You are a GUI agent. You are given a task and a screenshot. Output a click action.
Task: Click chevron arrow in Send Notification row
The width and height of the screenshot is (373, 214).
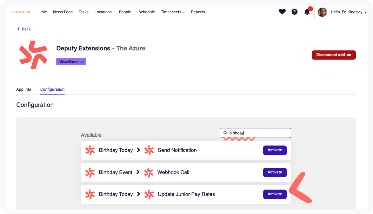pyautogui.click(x=138, y=150)
